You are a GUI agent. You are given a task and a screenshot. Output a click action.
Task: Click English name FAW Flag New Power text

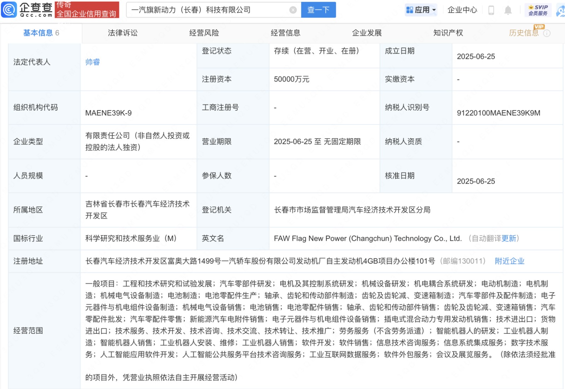point(368,239)
